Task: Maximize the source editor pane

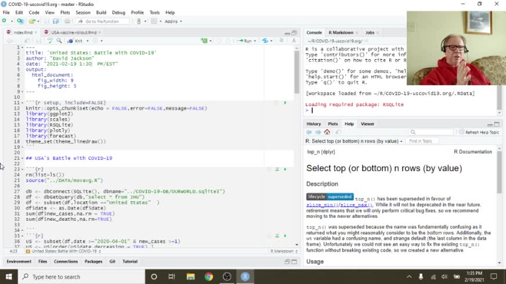Action: [294, 33]
